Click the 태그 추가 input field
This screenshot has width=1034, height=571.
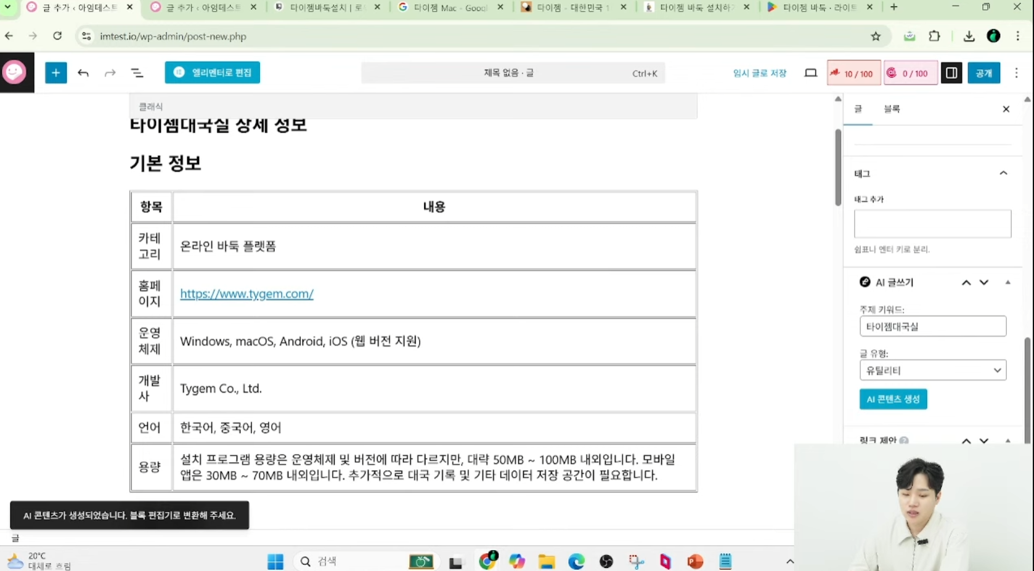(932, 224)
